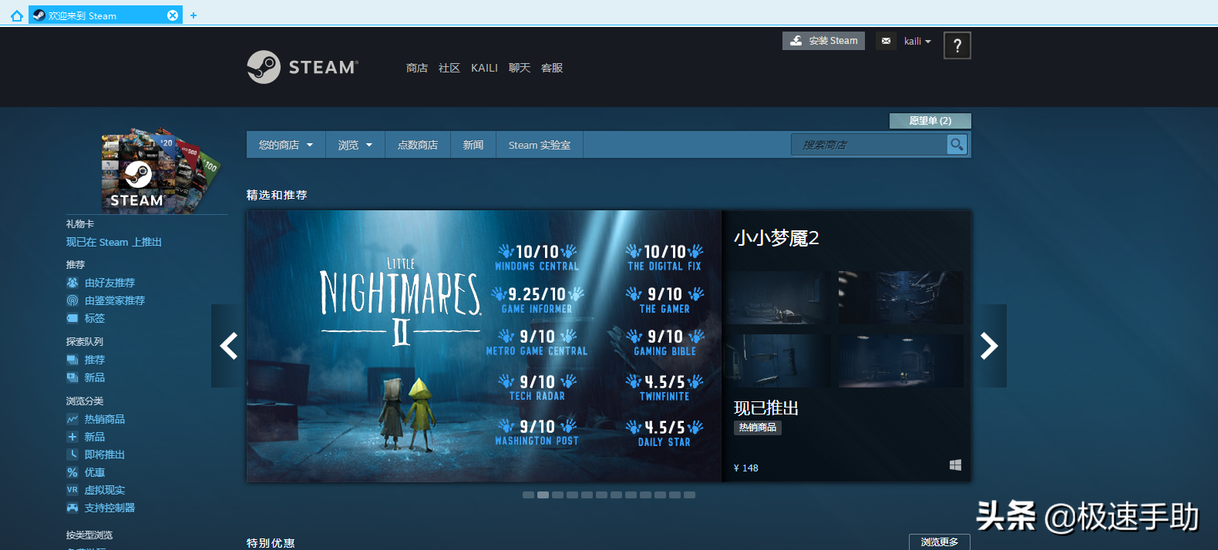The height and width of the screenshot is (550, 1218).
Task: Click the 热销商品 tag on featured game
Action: [x=758, y=428]
